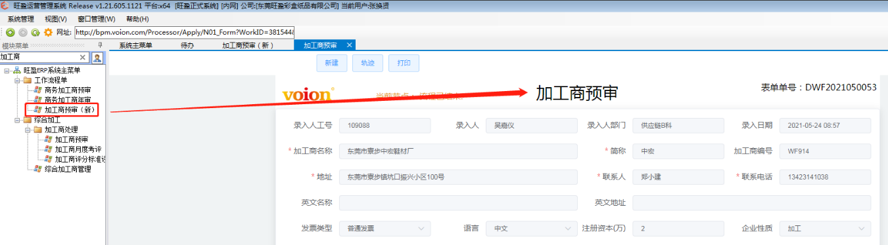Screen dimensions: 888x245
Task: Click the gray forward navigation arrow
Action: click(23, 32)
